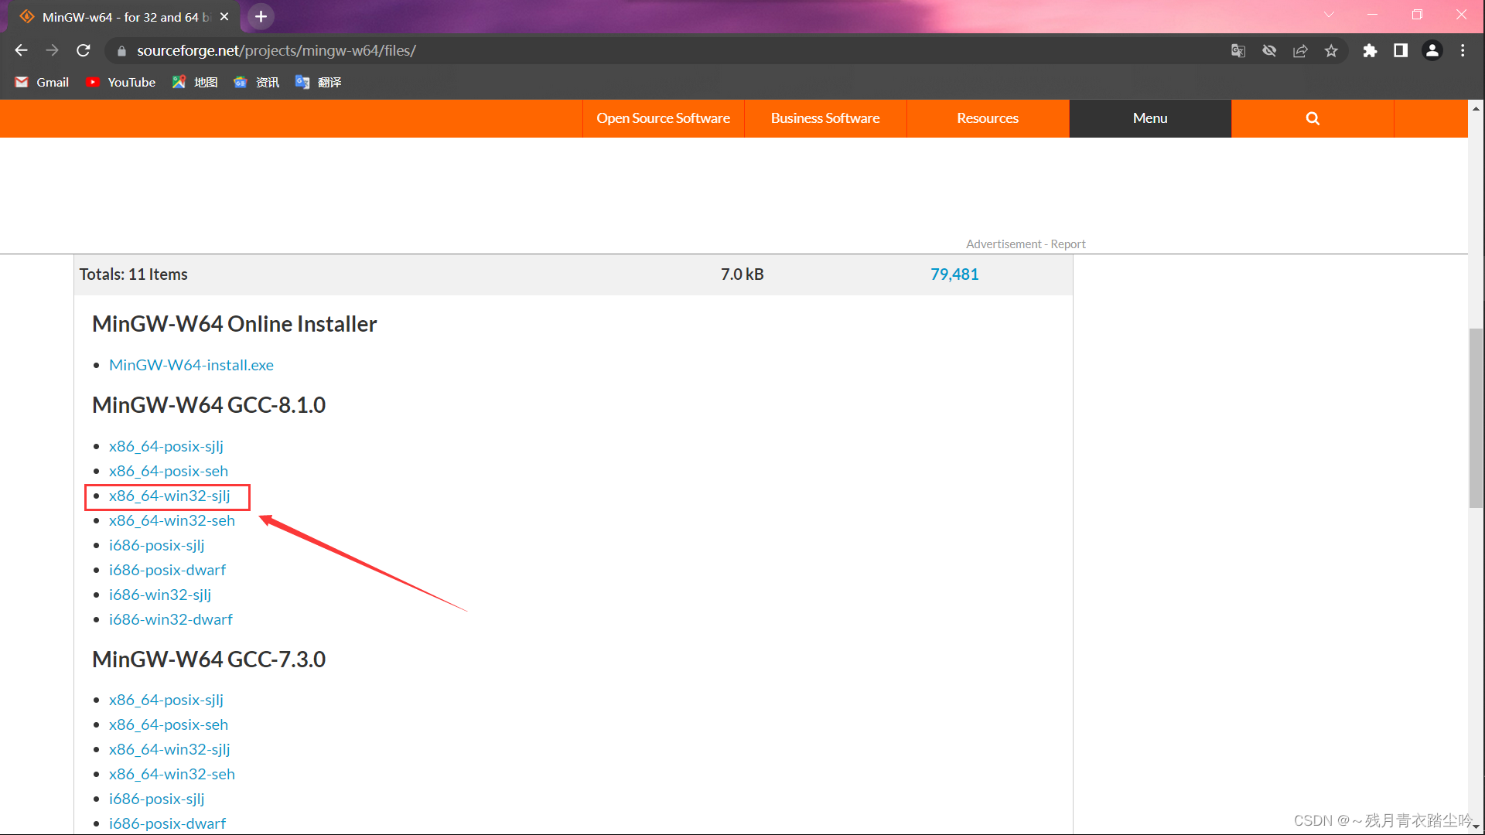Click the browser forward navigation arrow
The width and height of the screenshot is (1485, 835).
[x=52, y=50]
